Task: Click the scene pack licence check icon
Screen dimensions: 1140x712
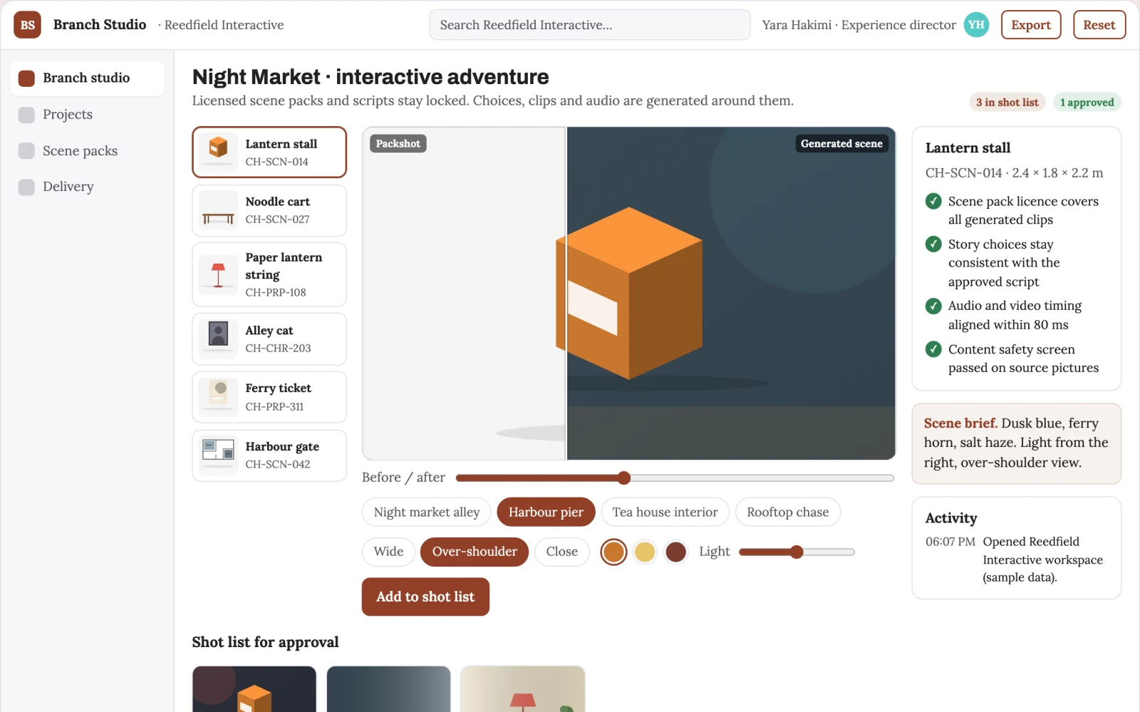Action: click(x=933, y=202)
